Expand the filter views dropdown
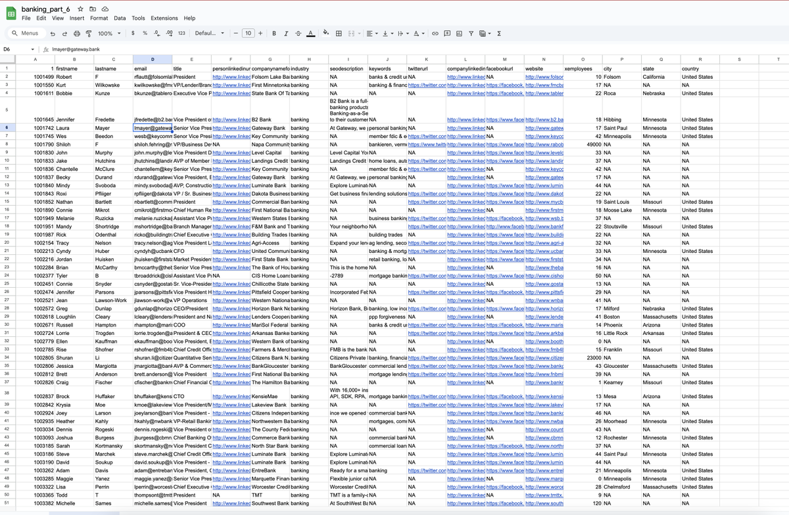 (x=490, y=34)
